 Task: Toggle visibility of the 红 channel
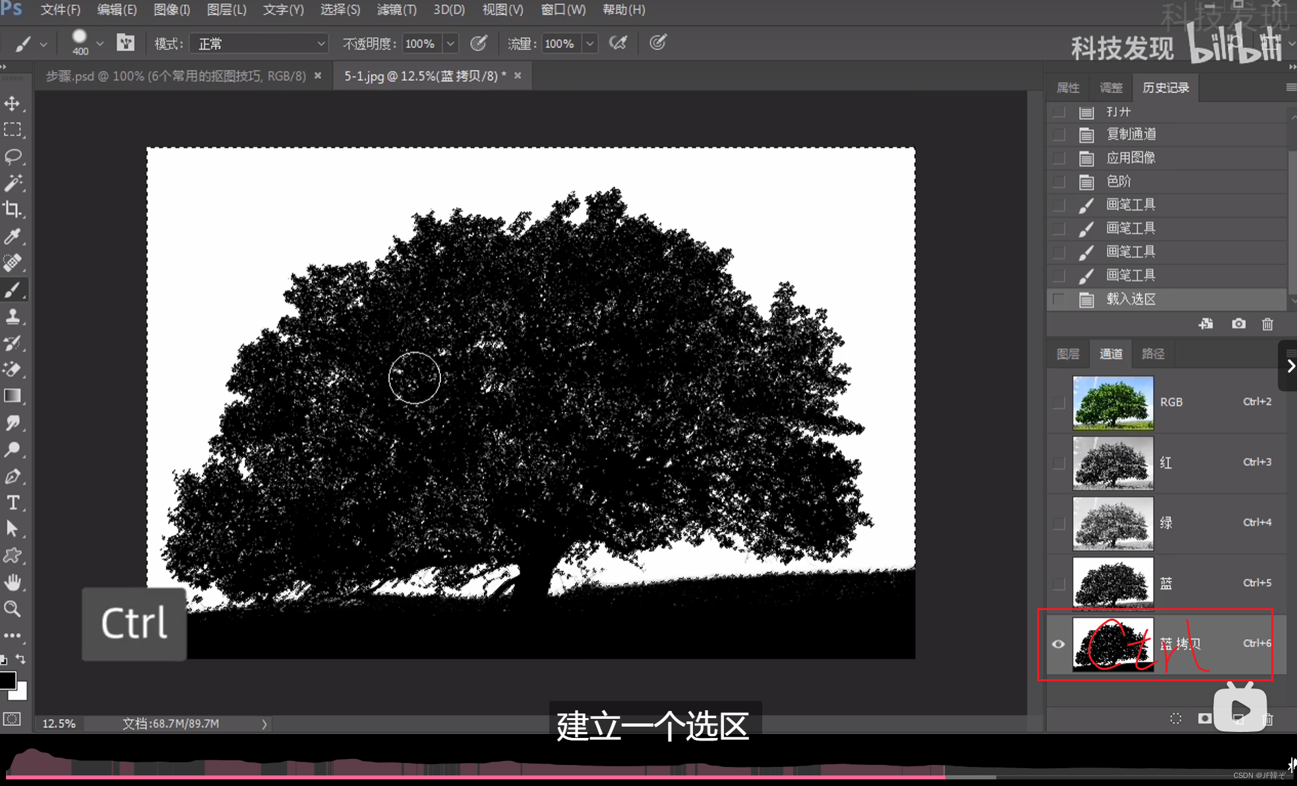click(x=1058, y=463)
